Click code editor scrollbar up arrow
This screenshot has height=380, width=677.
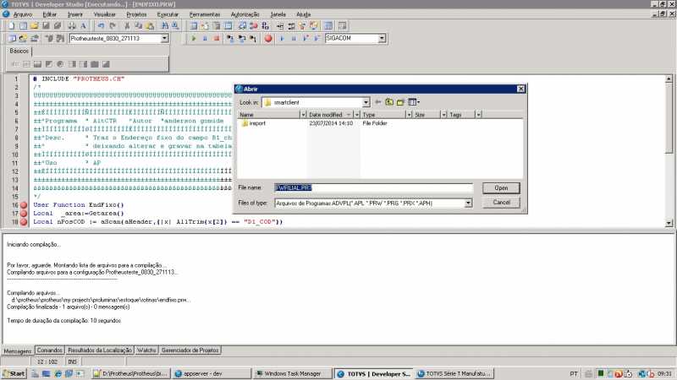669,79
